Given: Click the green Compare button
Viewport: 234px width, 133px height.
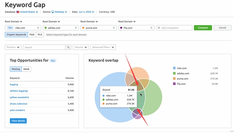Looking at the screenshot, I should 203,28.
